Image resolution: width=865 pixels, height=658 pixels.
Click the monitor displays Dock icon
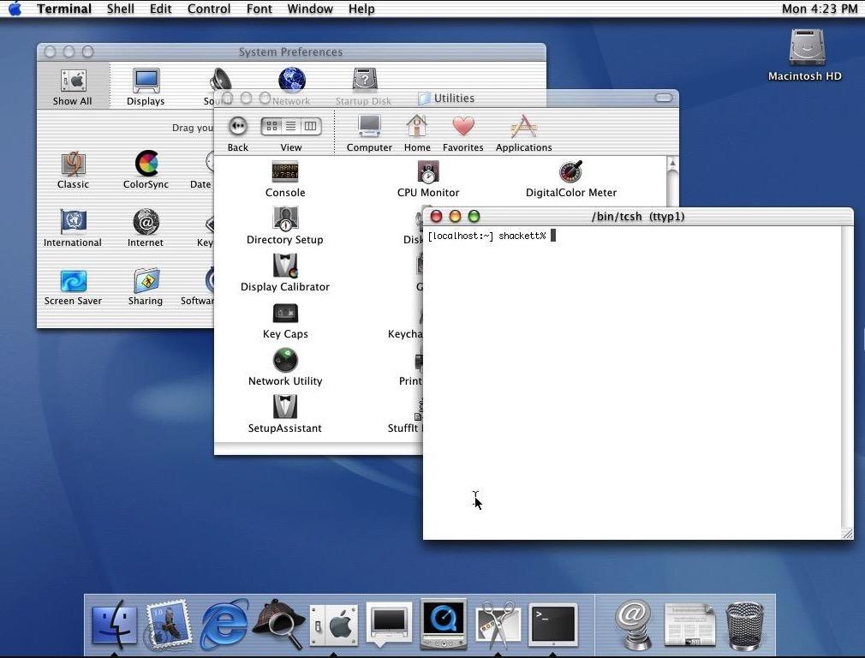389,625
